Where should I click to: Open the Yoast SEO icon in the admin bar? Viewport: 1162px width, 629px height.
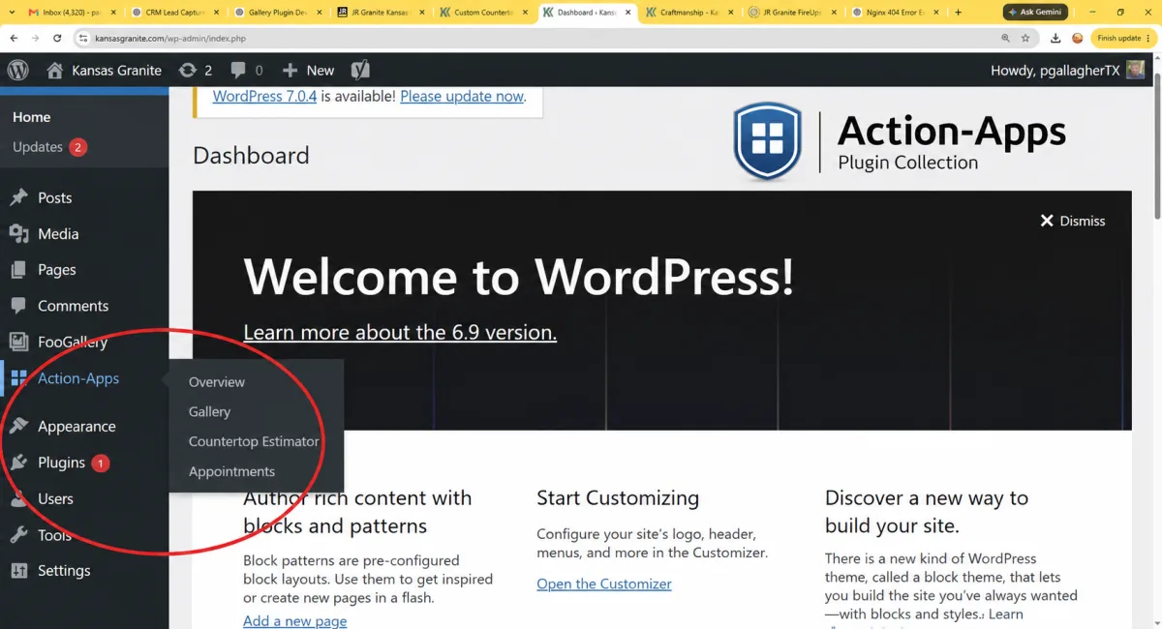pyautogui.click(x=360, y=70)
